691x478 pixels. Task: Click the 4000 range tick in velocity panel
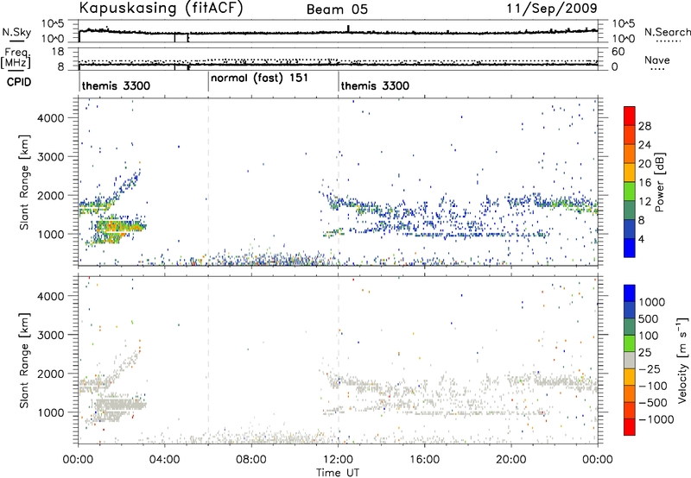(x=50, y=296)
